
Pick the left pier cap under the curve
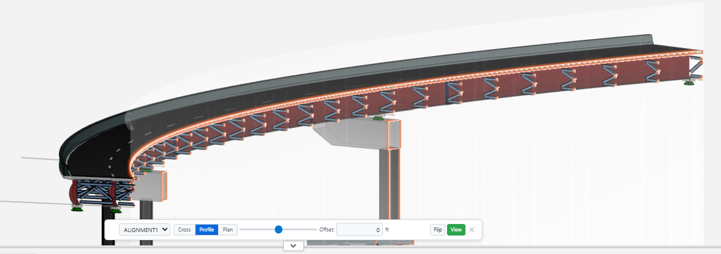click(152, 186)
